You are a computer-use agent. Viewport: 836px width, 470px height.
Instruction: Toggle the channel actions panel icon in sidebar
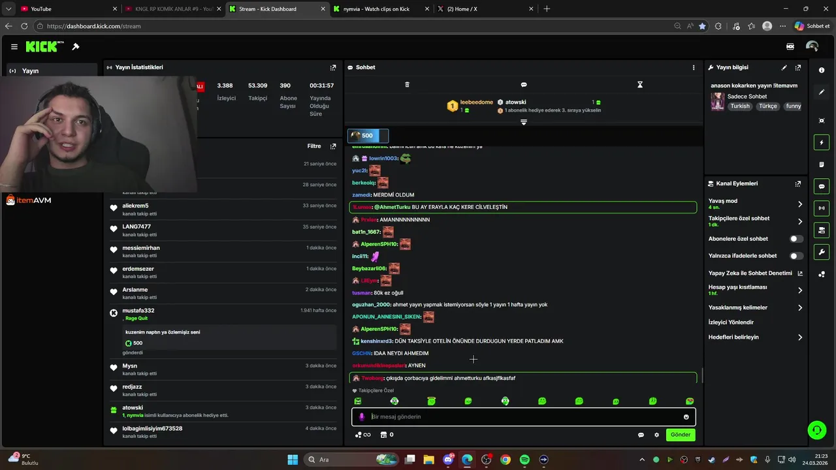click(822, 230)
